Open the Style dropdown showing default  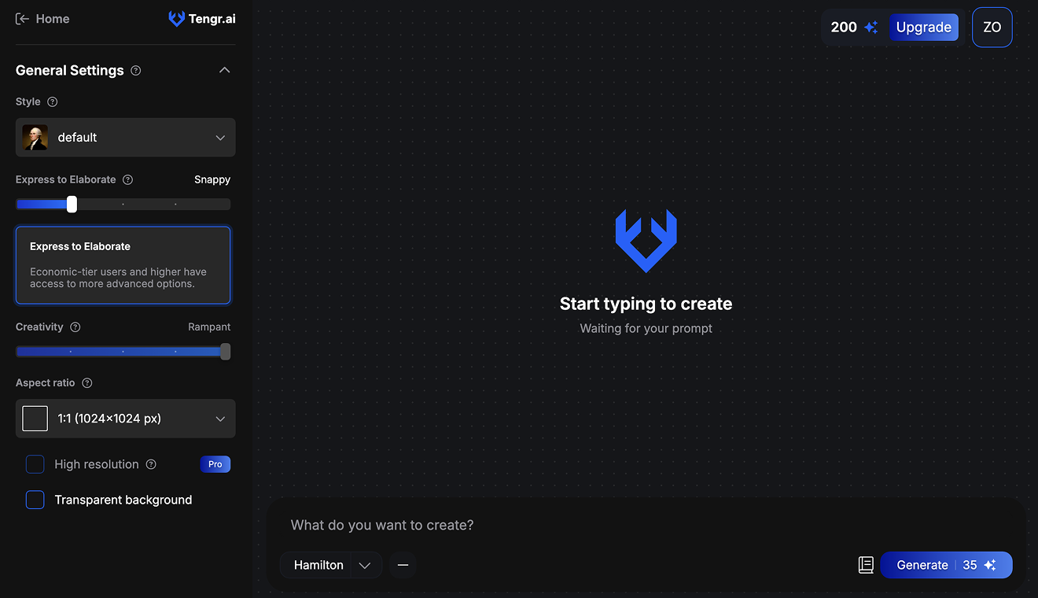[x=125, y=137]
